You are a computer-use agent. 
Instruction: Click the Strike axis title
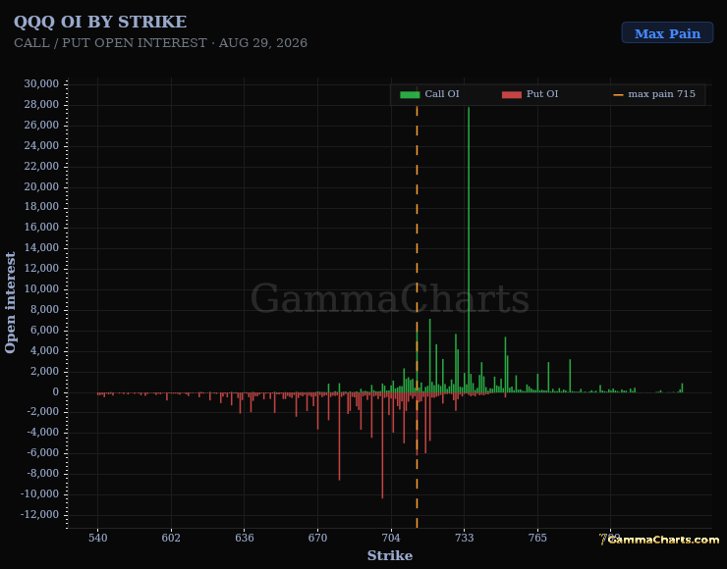tap(390, 555)
